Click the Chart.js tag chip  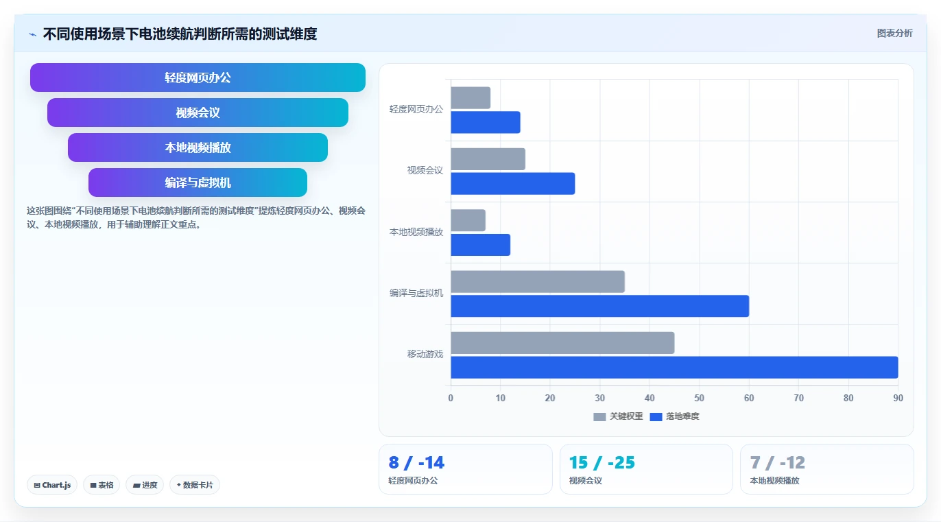(52, 485)
